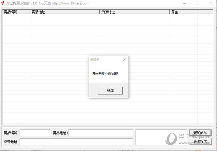Focus the 商品地址 input field
217x151 pixels.
tap(101, 133)
